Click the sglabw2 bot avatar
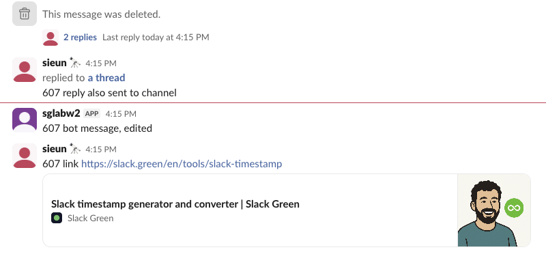 [25, 120]
